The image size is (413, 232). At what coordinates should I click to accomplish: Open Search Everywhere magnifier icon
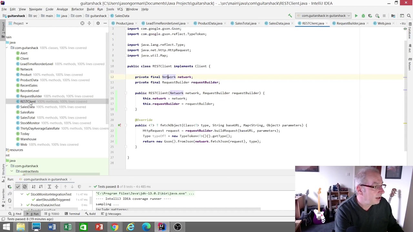click(x=409, y=15)
